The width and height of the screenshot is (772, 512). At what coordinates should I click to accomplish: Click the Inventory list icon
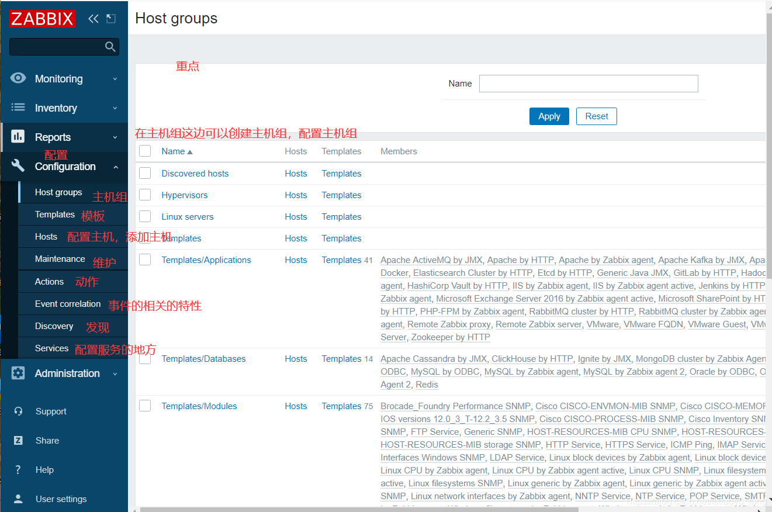pyautogui.click(x=18, y=108)
